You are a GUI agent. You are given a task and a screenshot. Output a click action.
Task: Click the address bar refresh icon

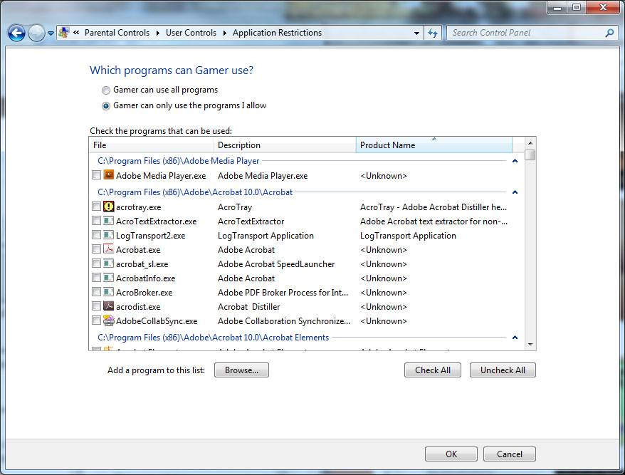coord(433,33)
